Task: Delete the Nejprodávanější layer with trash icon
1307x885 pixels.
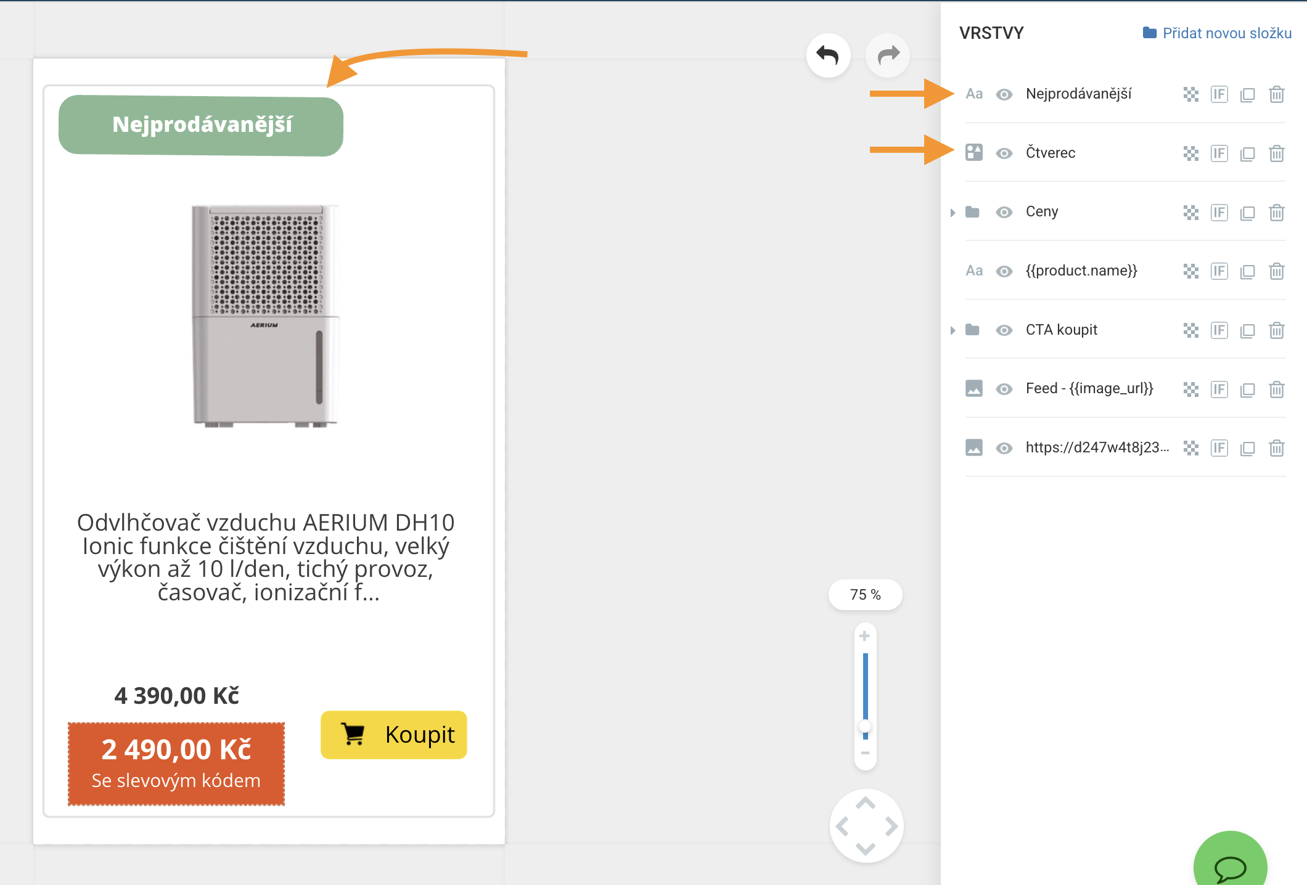Action: click(x=1276, y=94)
